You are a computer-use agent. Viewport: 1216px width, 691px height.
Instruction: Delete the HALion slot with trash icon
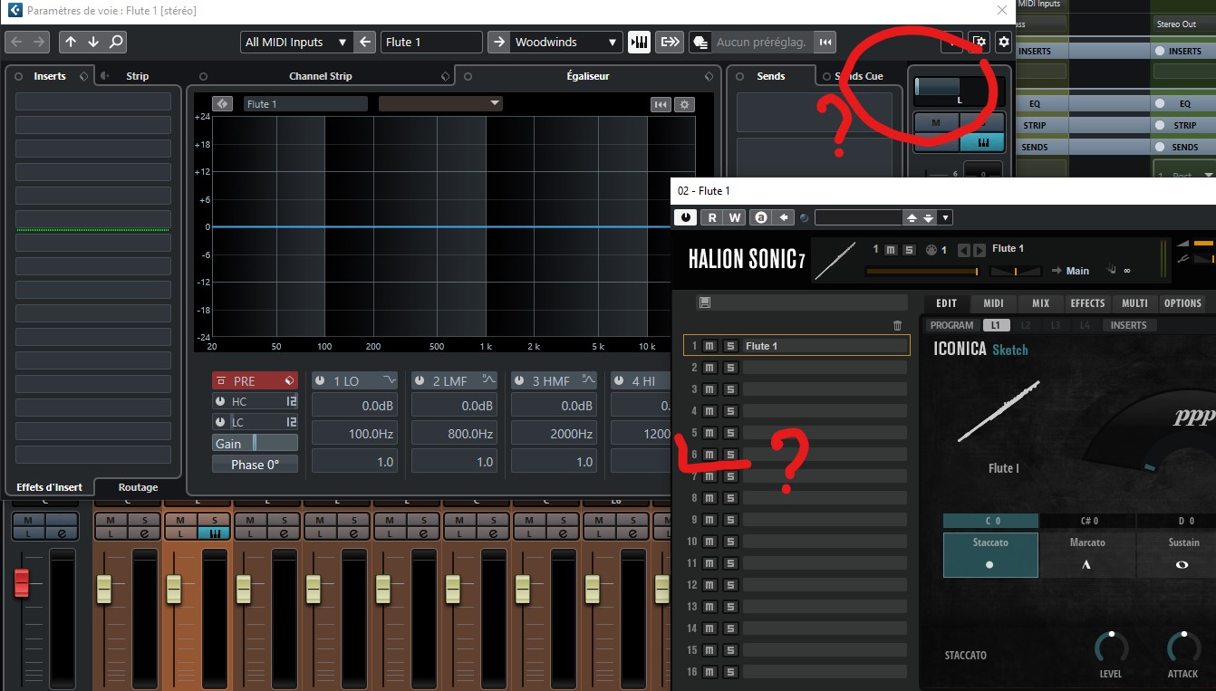(x=897, y=325)
